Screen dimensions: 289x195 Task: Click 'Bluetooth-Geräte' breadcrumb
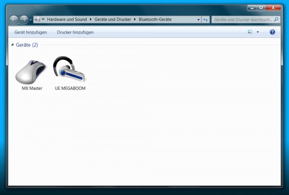click(155, 19)
